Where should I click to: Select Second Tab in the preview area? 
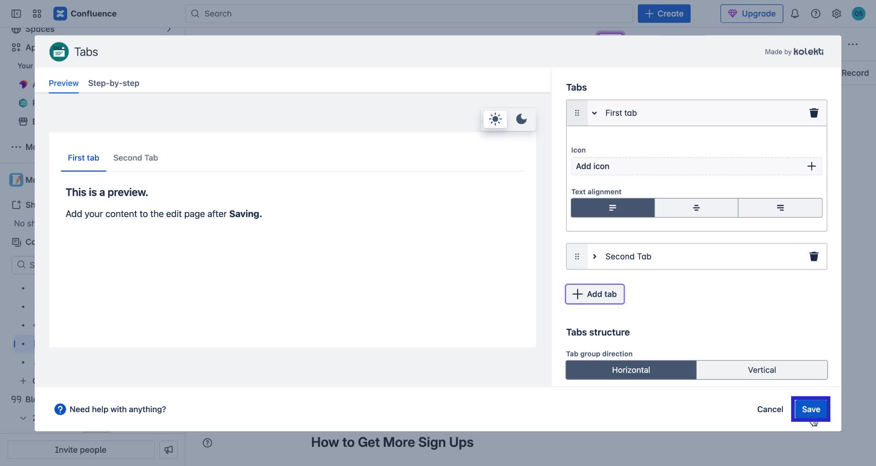[x=135, y=158]
